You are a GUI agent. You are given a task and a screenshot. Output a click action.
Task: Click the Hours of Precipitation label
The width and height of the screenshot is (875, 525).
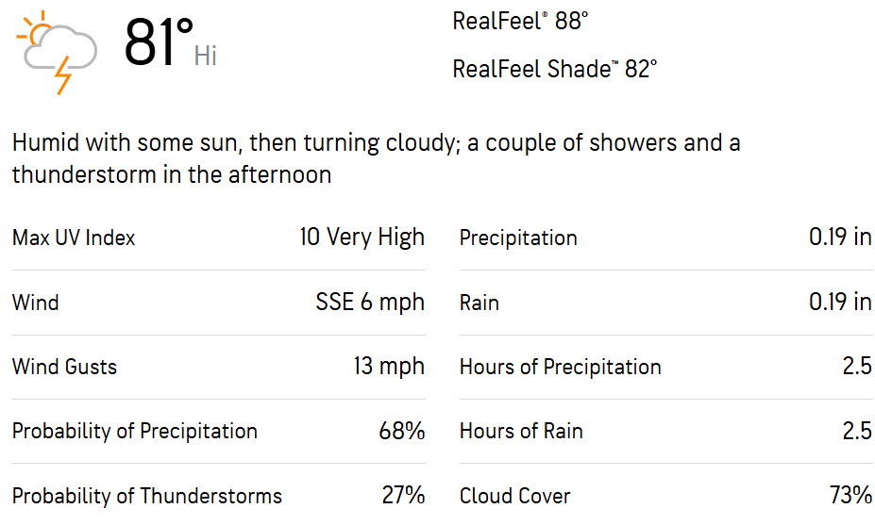(561, 367)
